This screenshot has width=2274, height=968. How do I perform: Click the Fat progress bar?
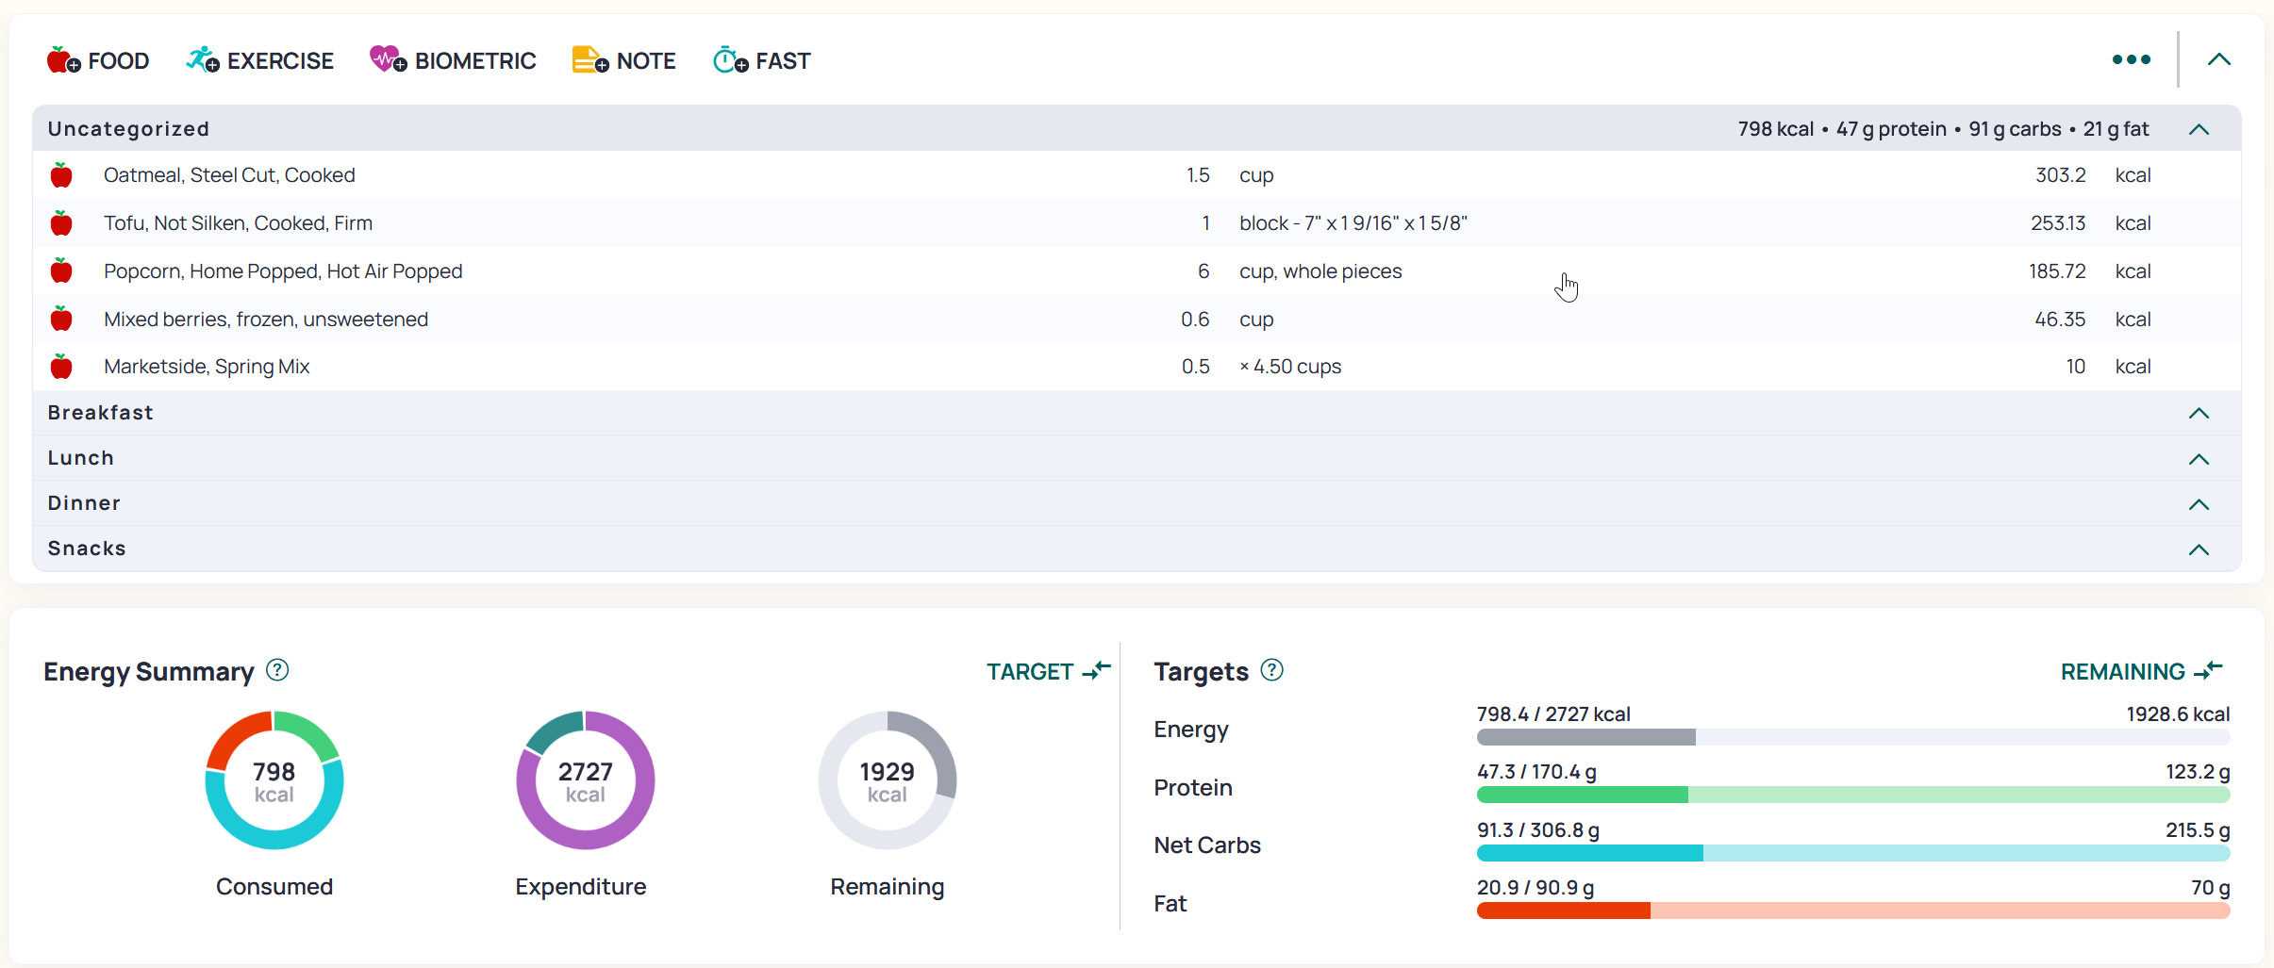1853,911
